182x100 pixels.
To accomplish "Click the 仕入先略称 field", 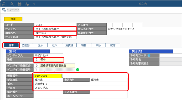I will pos(55,37).
